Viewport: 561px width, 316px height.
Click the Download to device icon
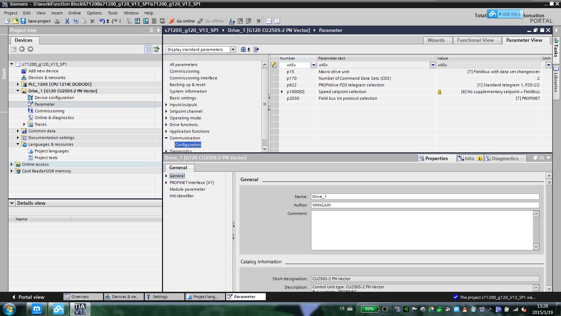[x=137, y=21]
